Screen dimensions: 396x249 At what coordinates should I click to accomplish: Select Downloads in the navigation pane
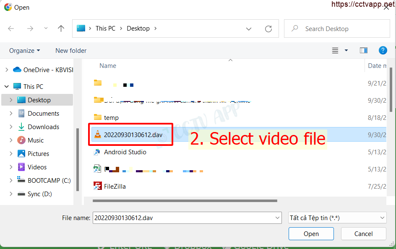pos(43,127)
